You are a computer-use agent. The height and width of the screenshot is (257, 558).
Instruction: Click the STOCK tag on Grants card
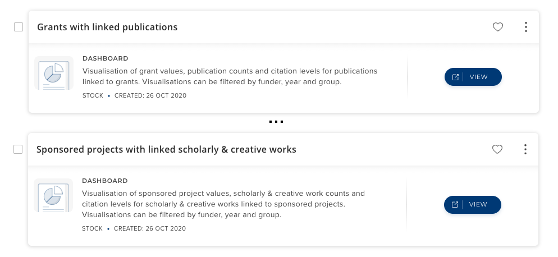pos(93,95)
